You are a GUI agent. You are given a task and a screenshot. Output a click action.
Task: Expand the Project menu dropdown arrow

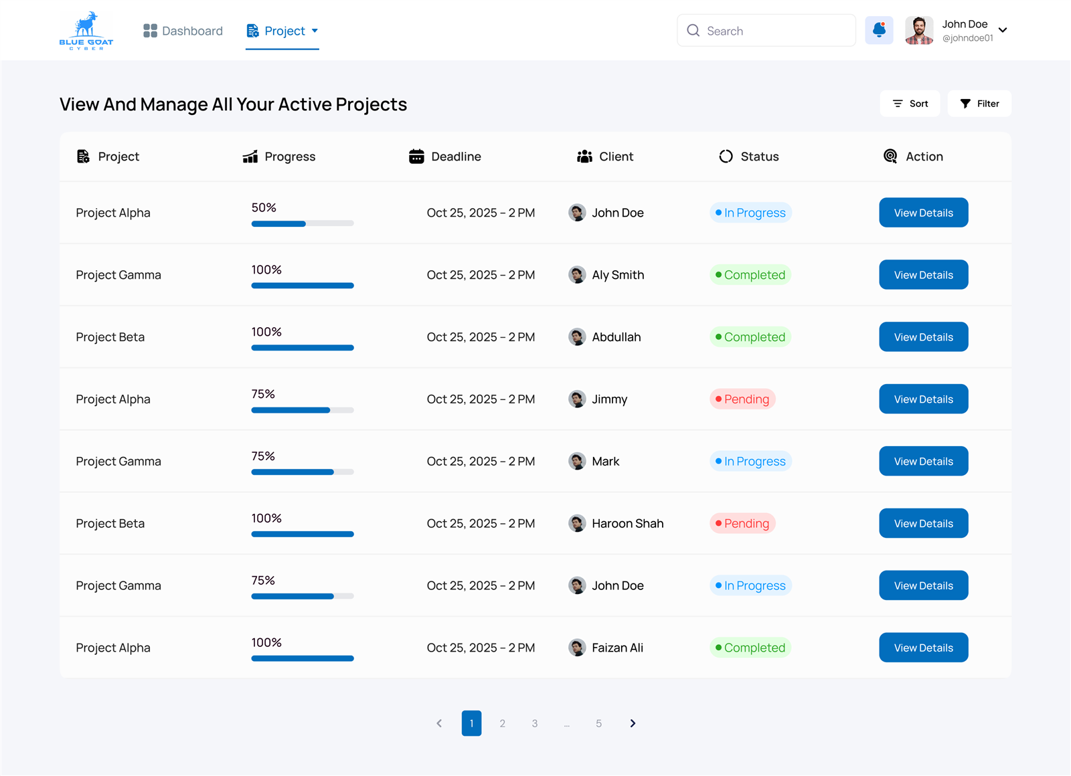315,31
